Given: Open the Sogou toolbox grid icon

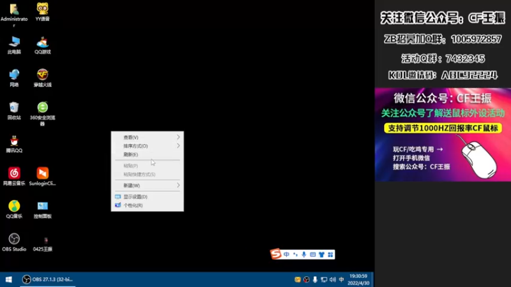Looking at the screenshot, I should pos(330,254).
